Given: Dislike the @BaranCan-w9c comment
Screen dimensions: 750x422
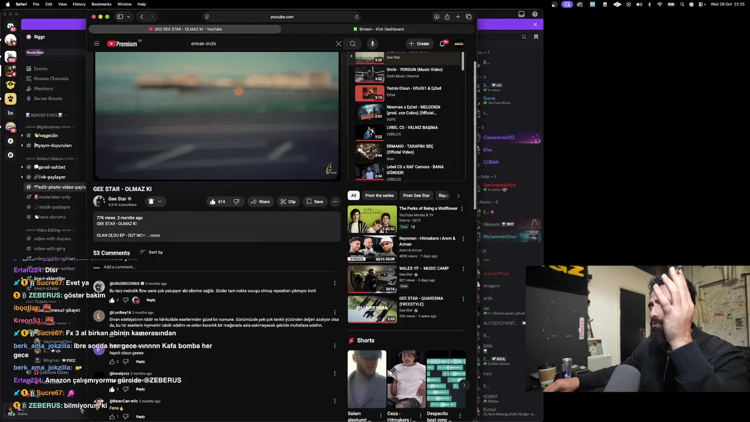Looking at the screenshot, I should tap(125, 417).
